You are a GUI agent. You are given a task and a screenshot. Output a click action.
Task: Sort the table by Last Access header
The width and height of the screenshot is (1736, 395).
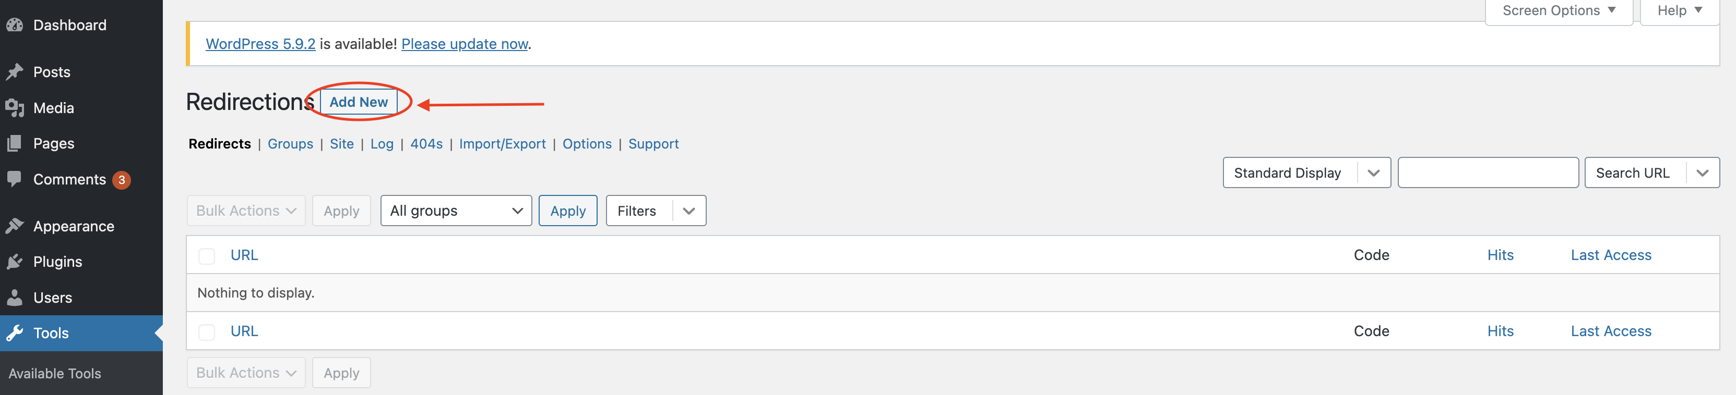tap(1611, 255)
